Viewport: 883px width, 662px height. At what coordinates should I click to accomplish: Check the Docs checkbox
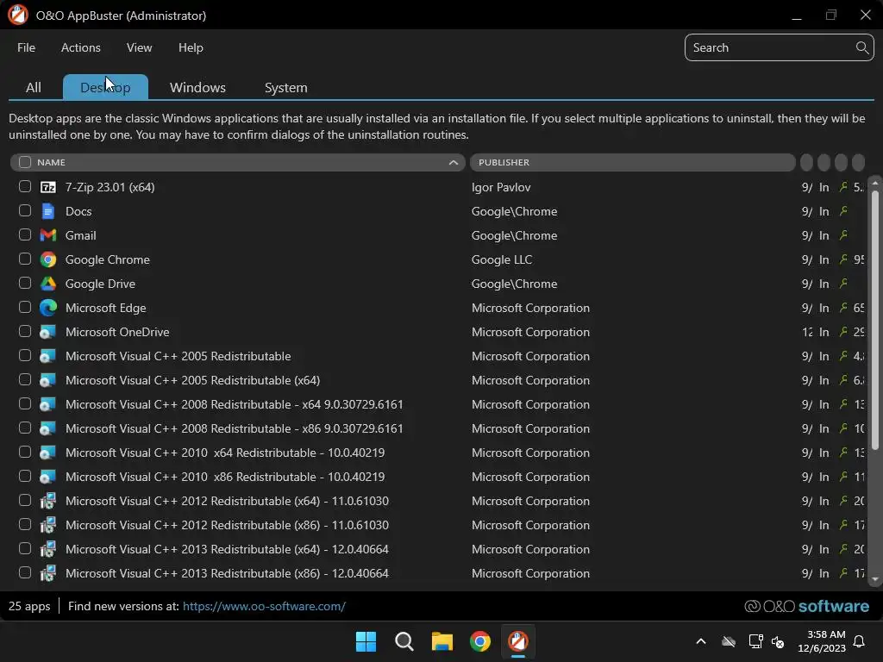click(x=25, y=210)
